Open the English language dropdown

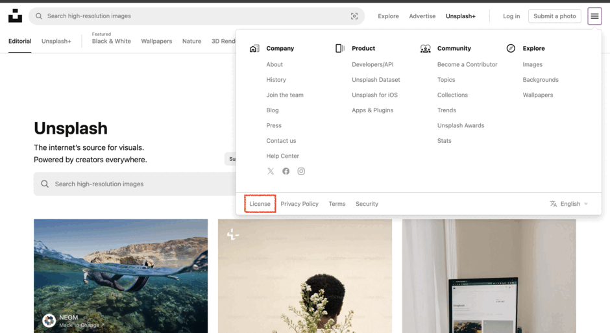point(568,204)
